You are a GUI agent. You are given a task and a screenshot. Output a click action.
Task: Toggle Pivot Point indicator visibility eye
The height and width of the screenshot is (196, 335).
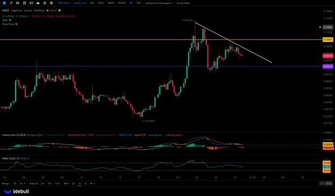click(x=16, y=24)
